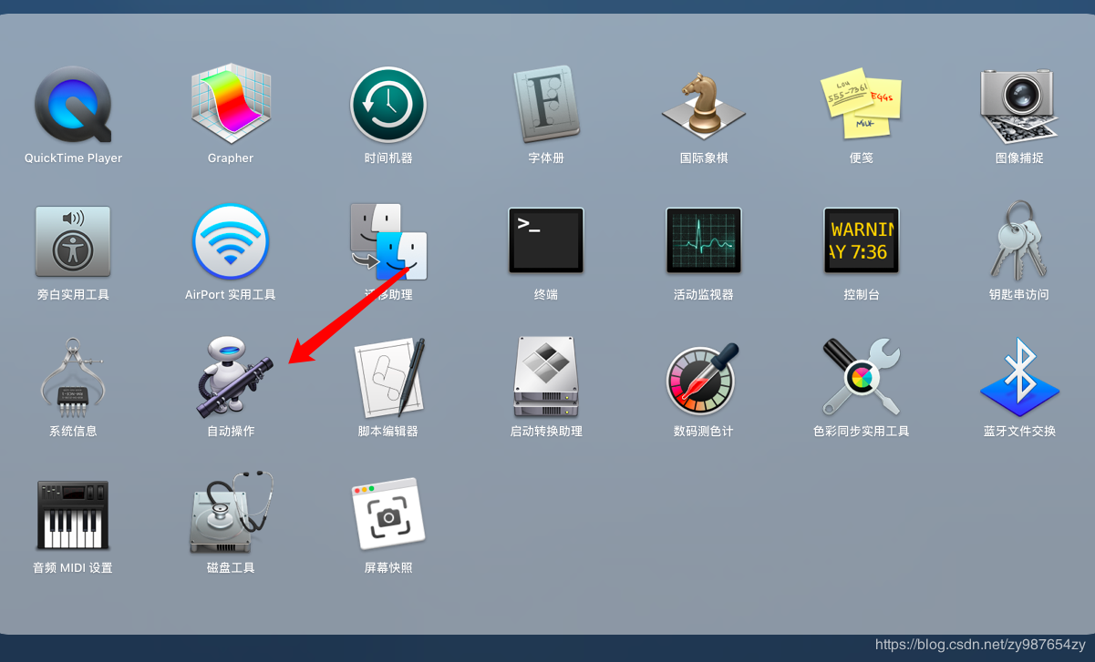Open Keychain Access (钥匙串访问) keys icon
The width and height of the screenshot is (1095, 662).
coord(1019,240)
